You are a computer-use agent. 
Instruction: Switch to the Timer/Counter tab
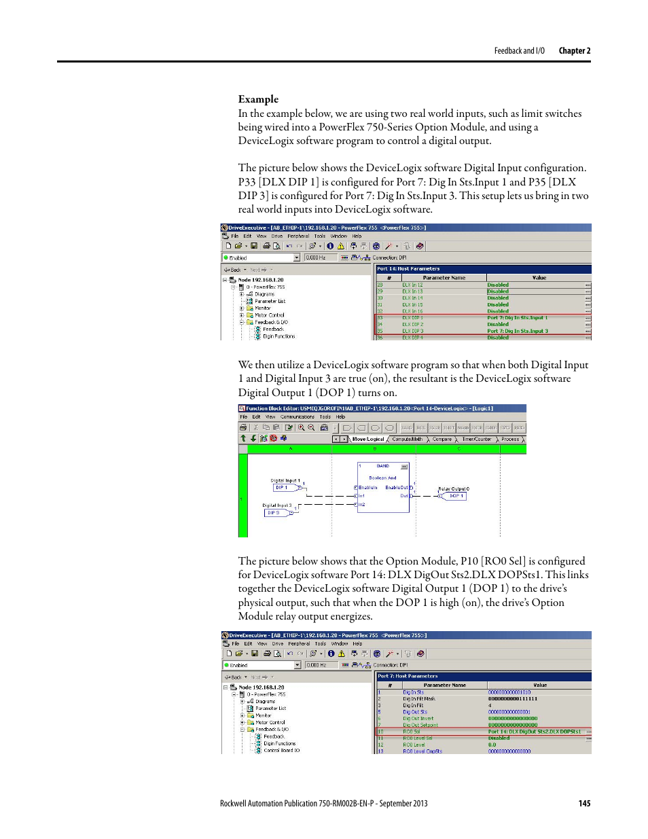[477, 439]
